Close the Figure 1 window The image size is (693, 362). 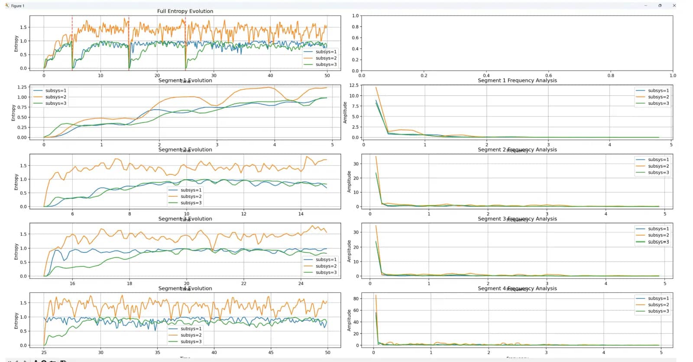(674, 6)
